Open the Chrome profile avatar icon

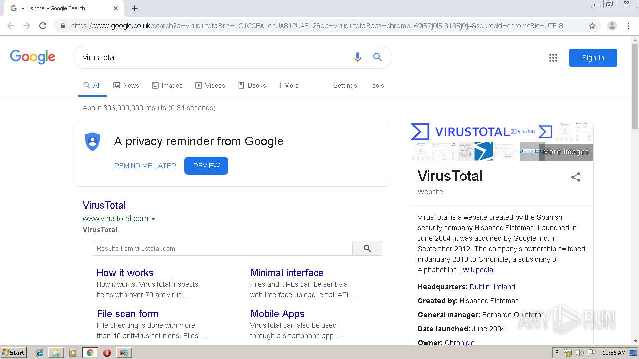pyautogui.click(x=612, y=26)
